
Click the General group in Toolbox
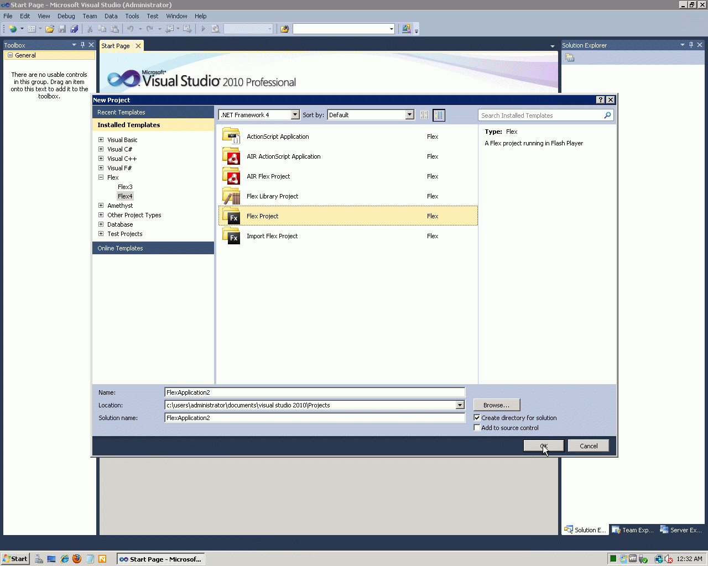click(x=50, y=55)
